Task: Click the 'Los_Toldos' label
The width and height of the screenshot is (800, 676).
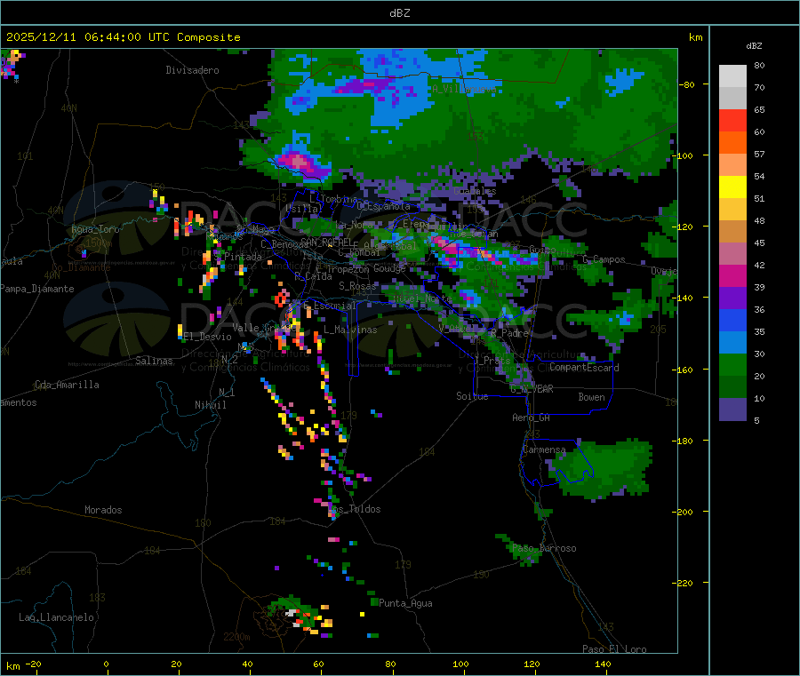Action: [355, 509]
